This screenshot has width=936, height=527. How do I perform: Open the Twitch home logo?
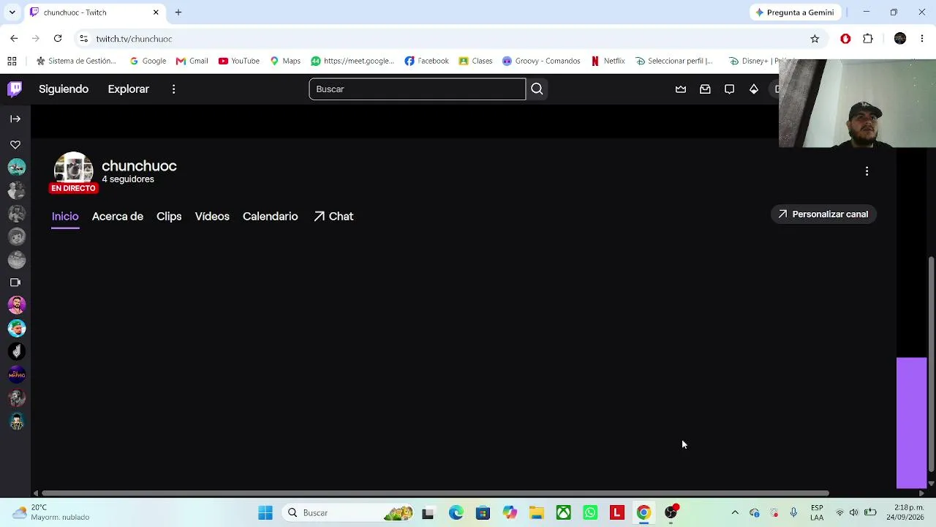click(x=15, y=89)
